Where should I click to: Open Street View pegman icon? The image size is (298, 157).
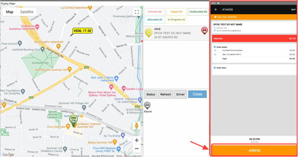coord(136,126)
